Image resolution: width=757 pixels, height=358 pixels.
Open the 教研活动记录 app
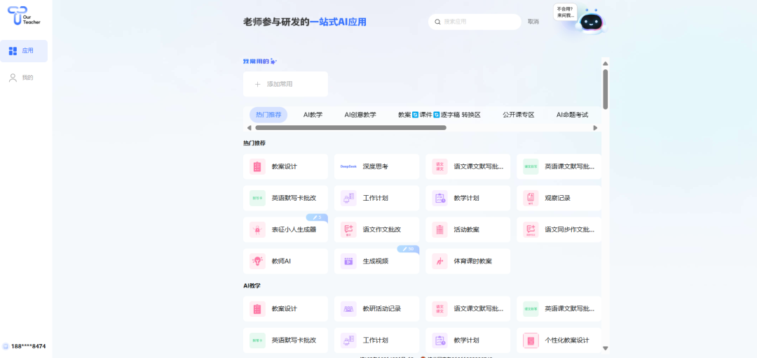(x=376, y=309)
